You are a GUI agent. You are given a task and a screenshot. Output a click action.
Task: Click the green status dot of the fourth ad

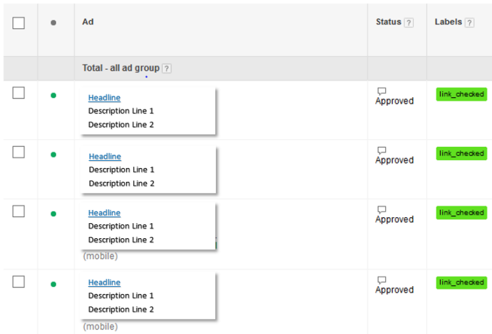pyautogui.click(x=53, y=284)
